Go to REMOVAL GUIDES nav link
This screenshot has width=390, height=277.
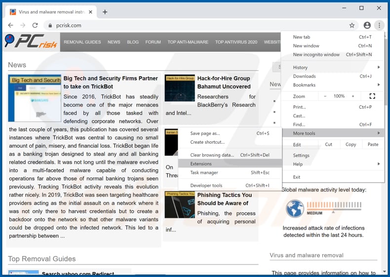coord(82,42)
